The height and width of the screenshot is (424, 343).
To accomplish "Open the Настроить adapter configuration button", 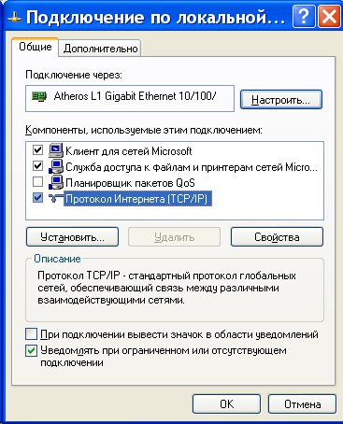I will 281,100.
